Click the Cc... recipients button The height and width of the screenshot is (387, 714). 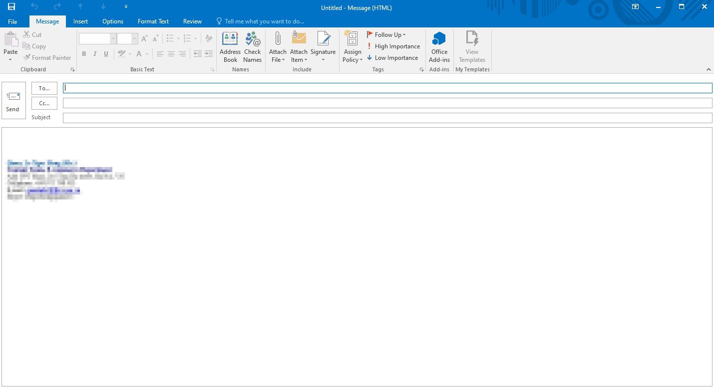click(44, 103)
